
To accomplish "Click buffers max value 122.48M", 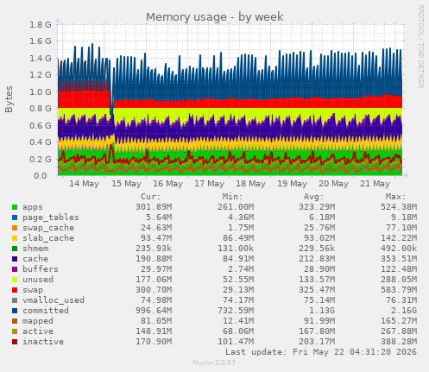I will (x=399, y=269).
